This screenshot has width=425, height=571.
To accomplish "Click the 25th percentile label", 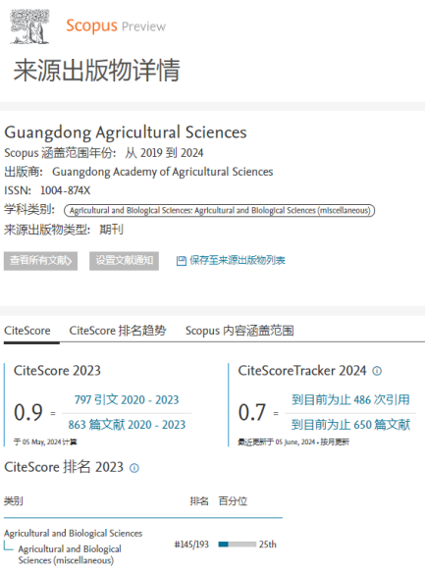I will pyautogui.click(x=268, y=545).
